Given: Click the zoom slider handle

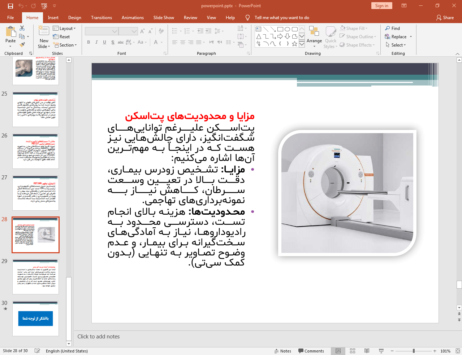Looking at the screenshot, I should point(414,351).
